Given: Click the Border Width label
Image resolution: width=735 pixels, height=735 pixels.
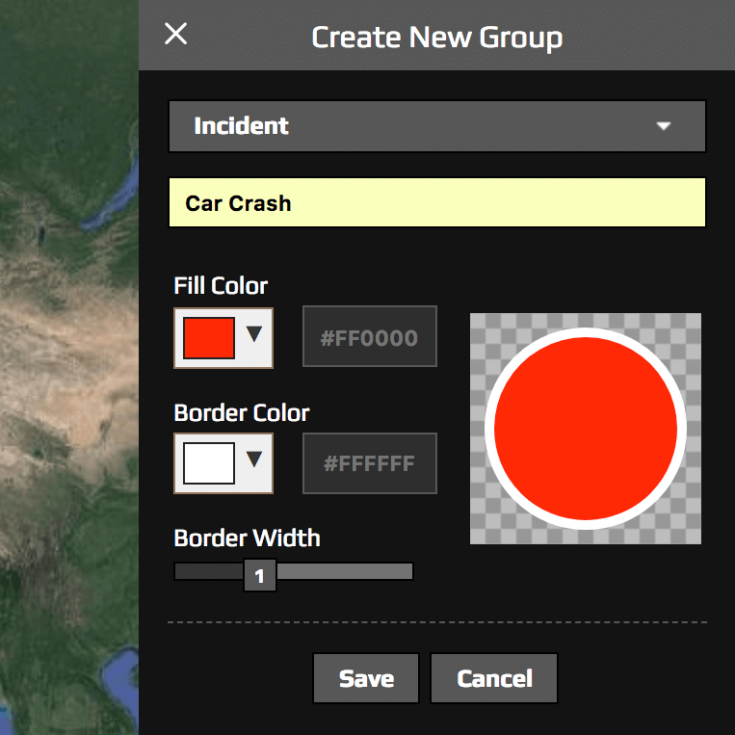Looking at the screenshot, I should (x=247, y=538).
